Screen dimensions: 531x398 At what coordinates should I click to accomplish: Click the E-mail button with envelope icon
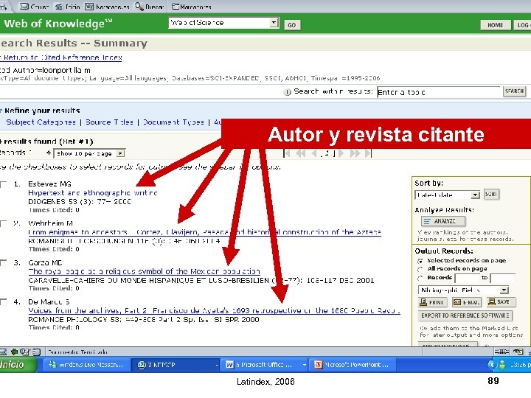467,302
